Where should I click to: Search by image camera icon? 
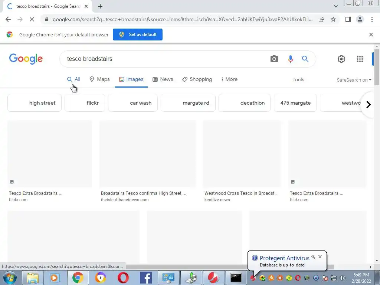[x=274, y=59]
